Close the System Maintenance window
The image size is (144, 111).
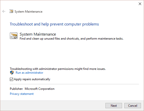click(140, 4)
